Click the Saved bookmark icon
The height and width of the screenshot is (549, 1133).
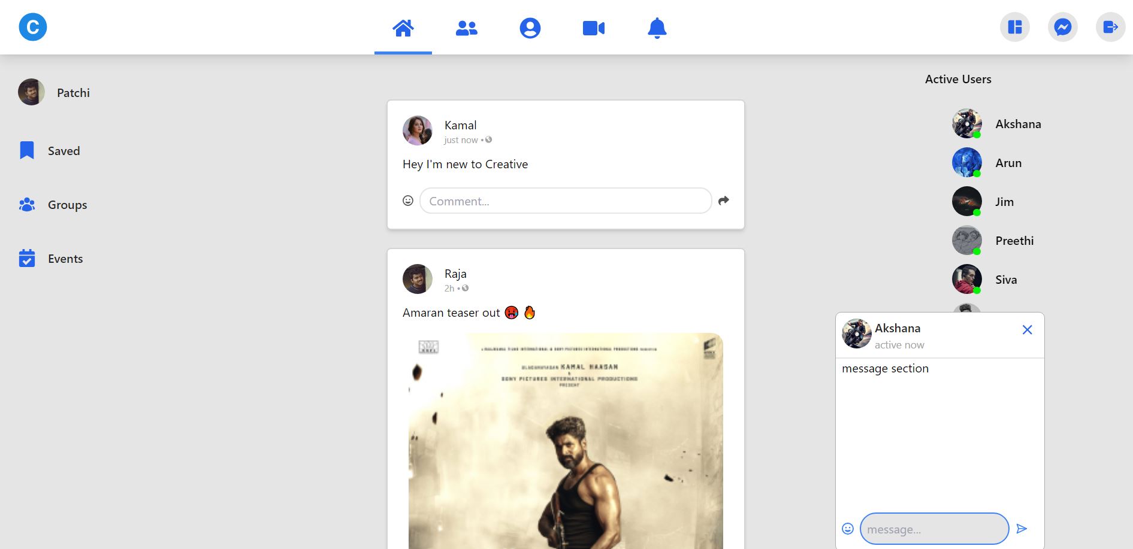tap(27, 150)
